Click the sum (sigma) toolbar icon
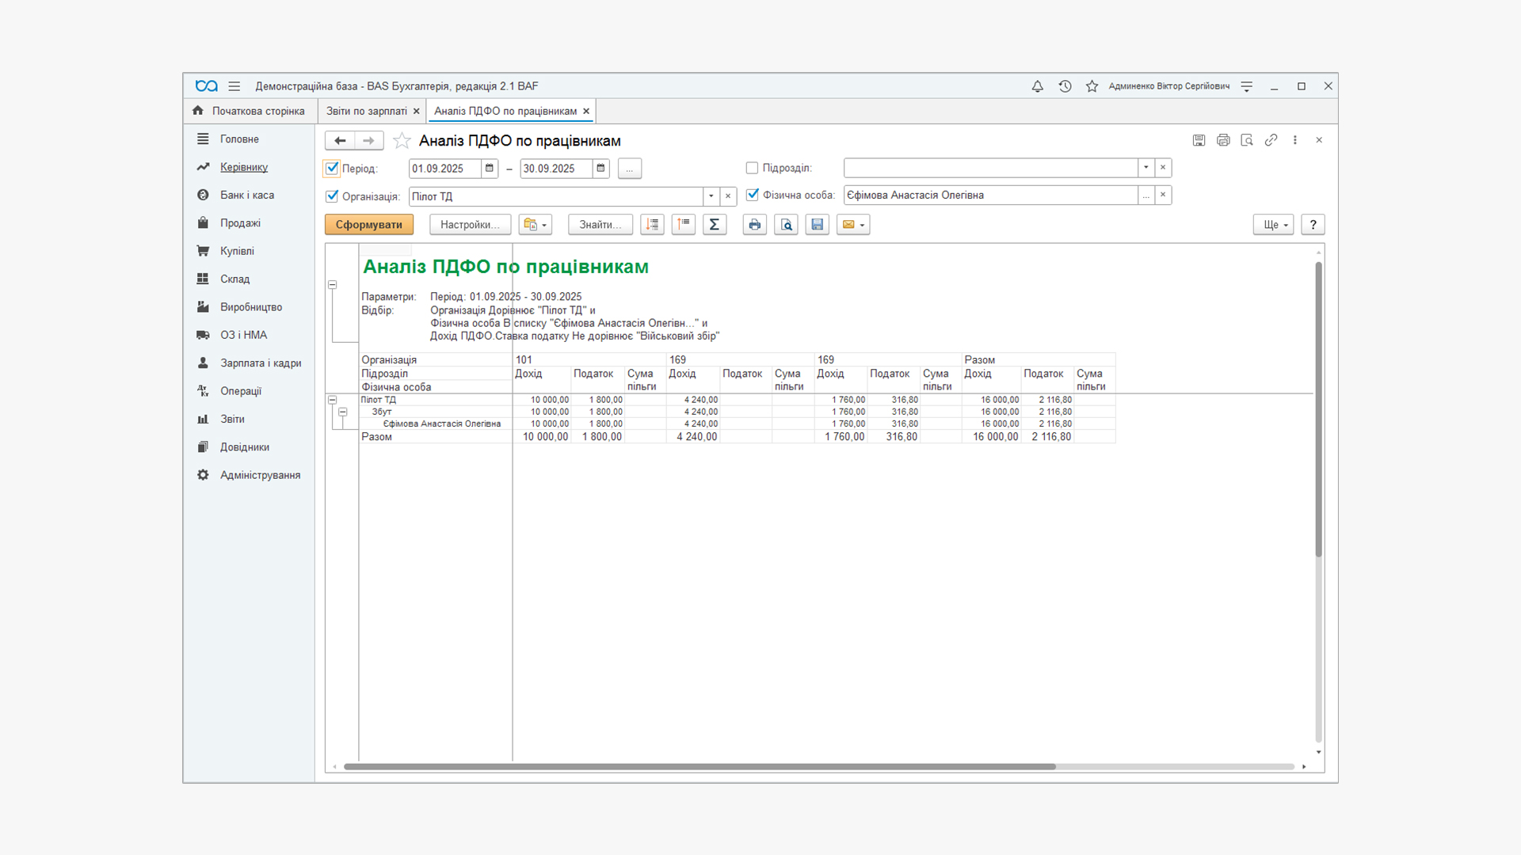The width and height of the screenshot is (1521, 855). tap(714, 225)
